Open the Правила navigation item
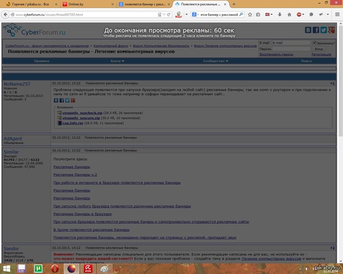Image resolution: width=343 pixels, height=274 pixels. click(x=41, y=61)
